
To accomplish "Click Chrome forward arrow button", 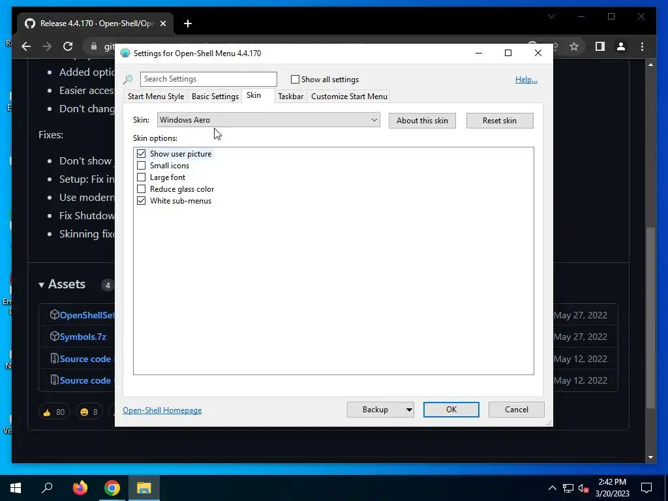I will pos(47,46).
